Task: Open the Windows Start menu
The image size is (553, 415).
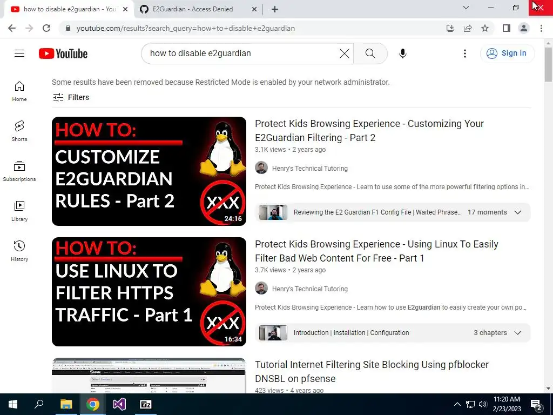Action: pyautogui.click(x=13, y=404)
